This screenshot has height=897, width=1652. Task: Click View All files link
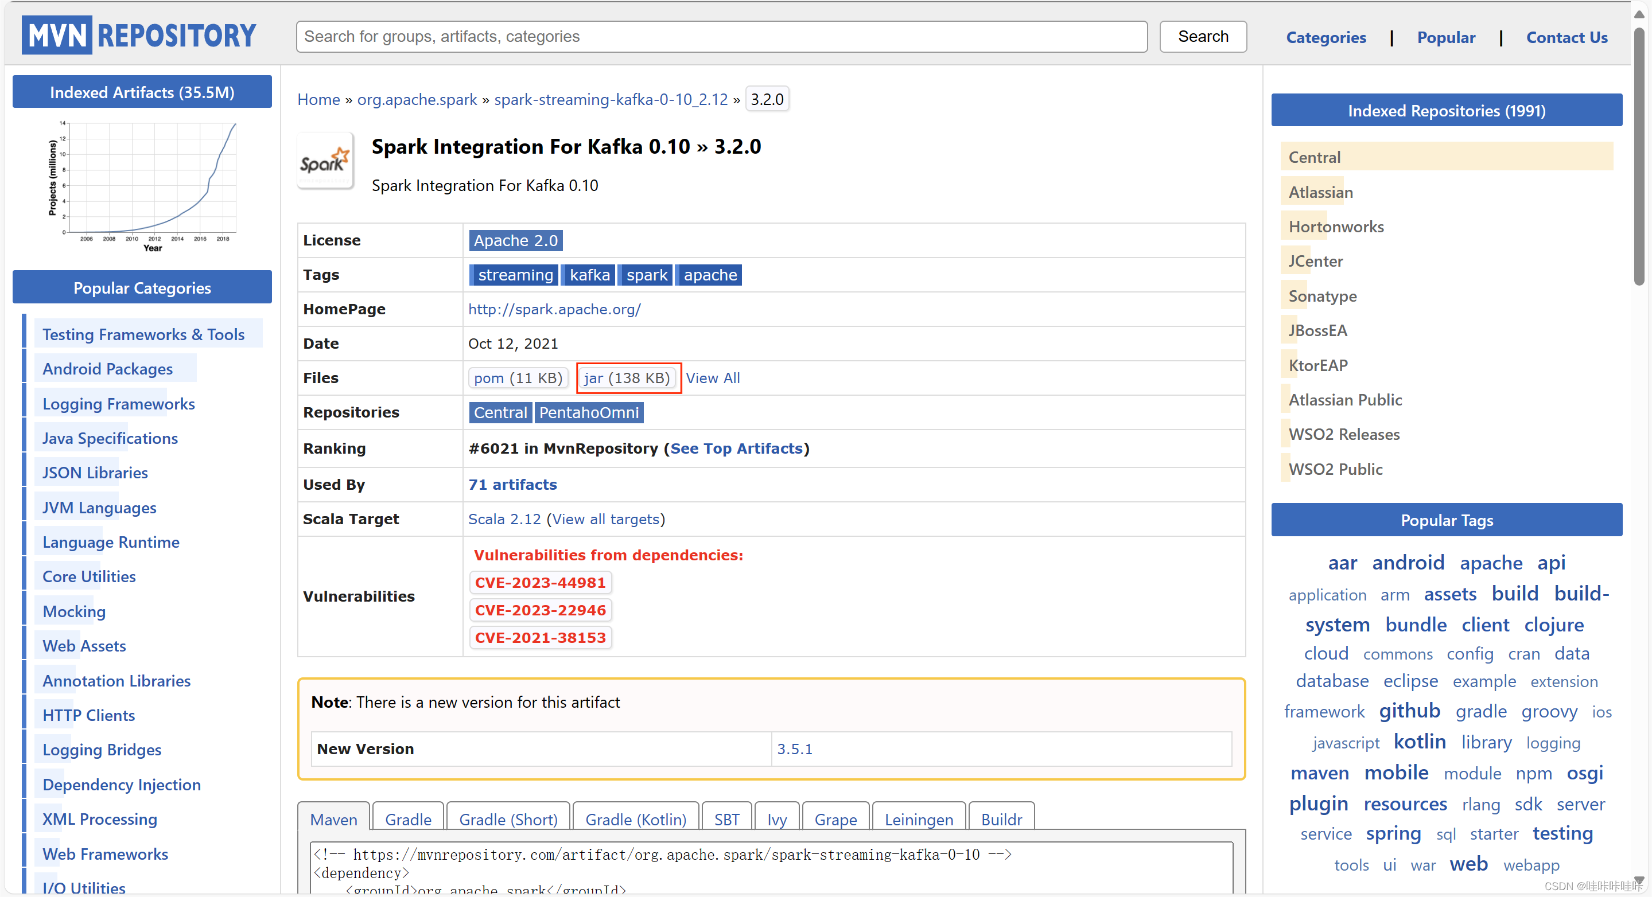coord(712,377)
